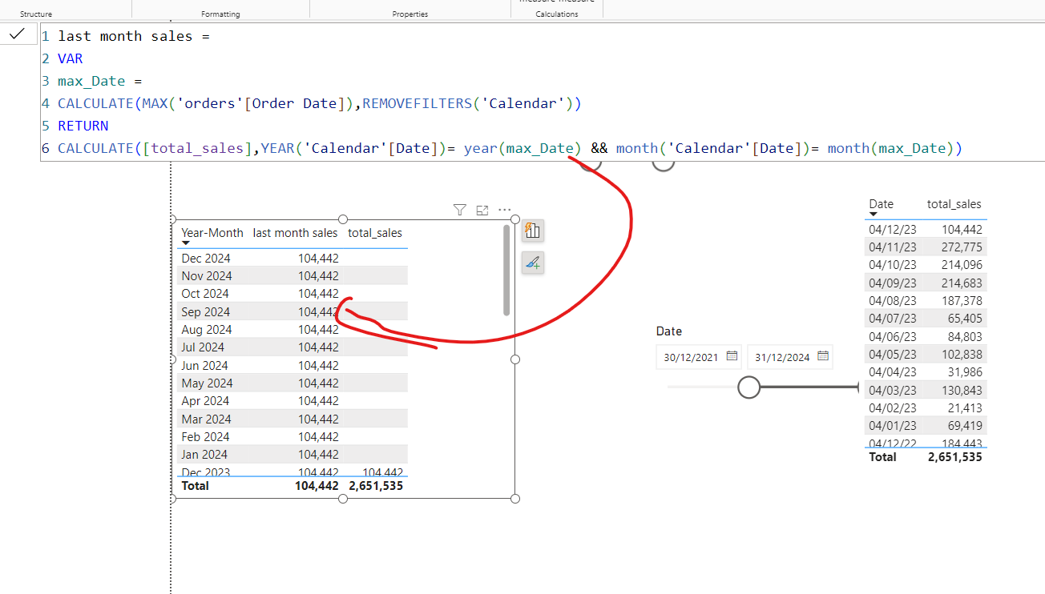Click the lightning chart suggestion icon

coord(533,231)
